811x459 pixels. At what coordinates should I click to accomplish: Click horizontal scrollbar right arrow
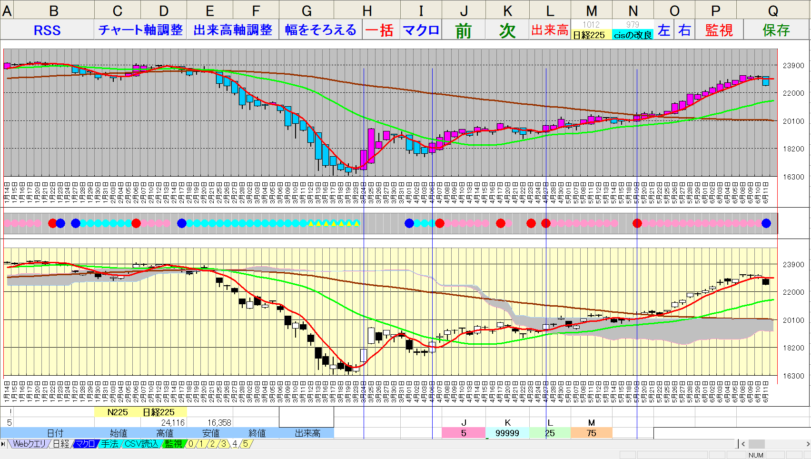807,444
